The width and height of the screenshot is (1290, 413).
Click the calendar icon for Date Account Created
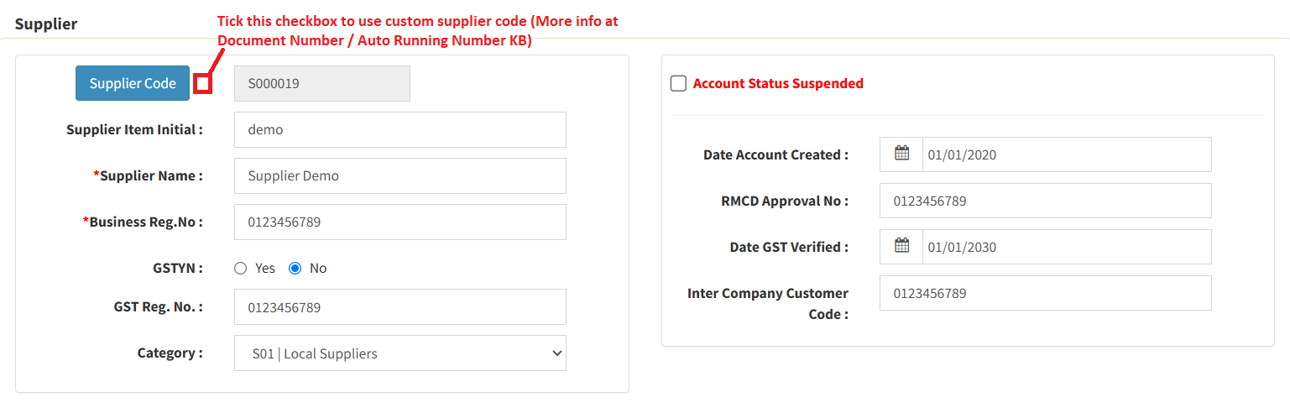pos(901,154)
